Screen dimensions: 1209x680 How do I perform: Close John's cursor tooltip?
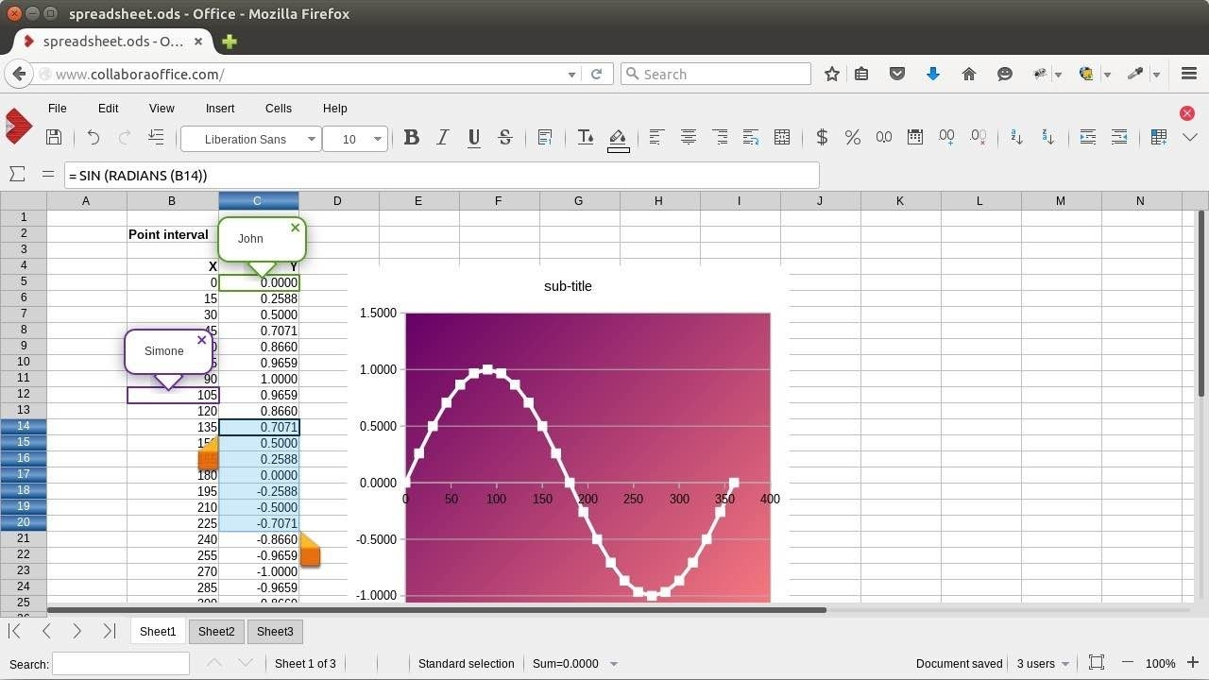[x=296, y=228]
